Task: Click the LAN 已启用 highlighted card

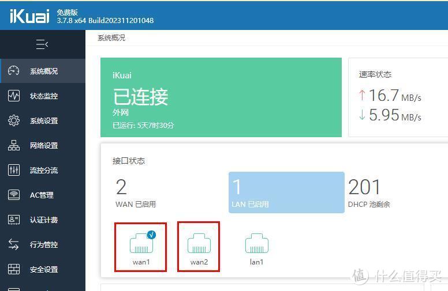Action: (286, 192)
